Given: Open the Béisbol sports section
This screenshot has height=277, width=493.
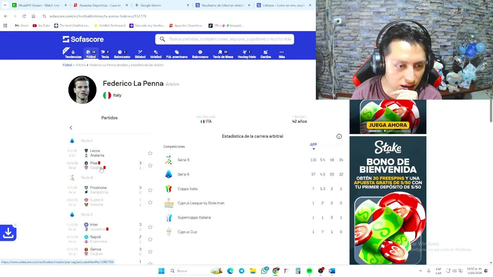Looking at the screenshot, I should click(x=140, y=54).
